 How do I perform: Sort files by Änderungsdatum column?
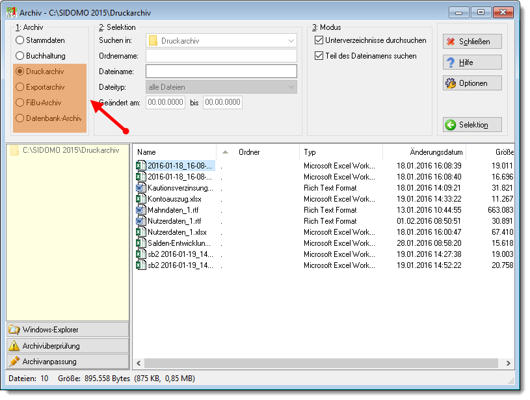tap(436, 152)
